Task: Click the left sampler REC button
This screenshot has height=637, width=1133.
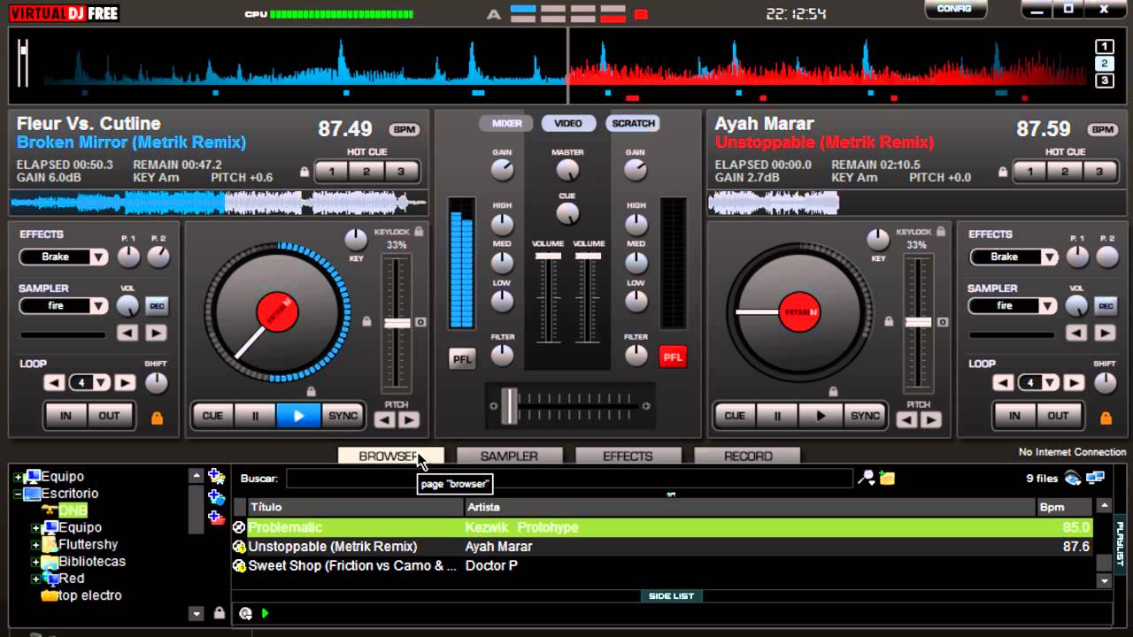Action: 157,306
